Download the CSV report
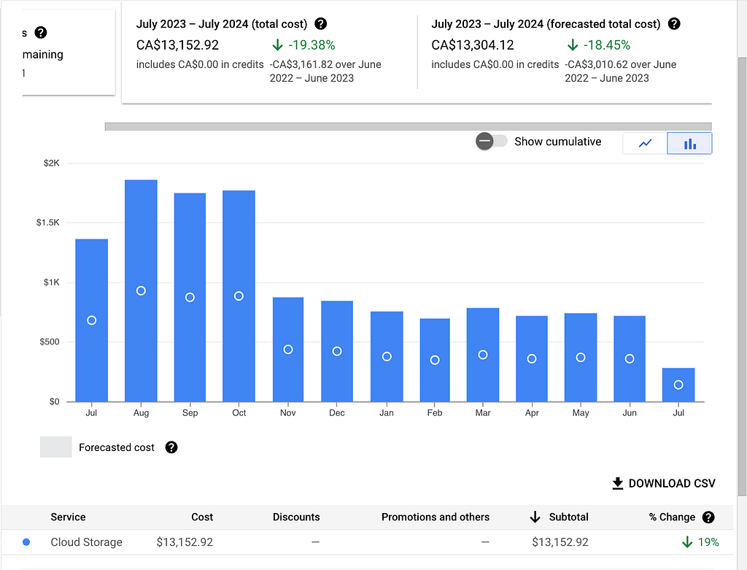This screenshot has width=747, height=570. (x=664, y=483)
